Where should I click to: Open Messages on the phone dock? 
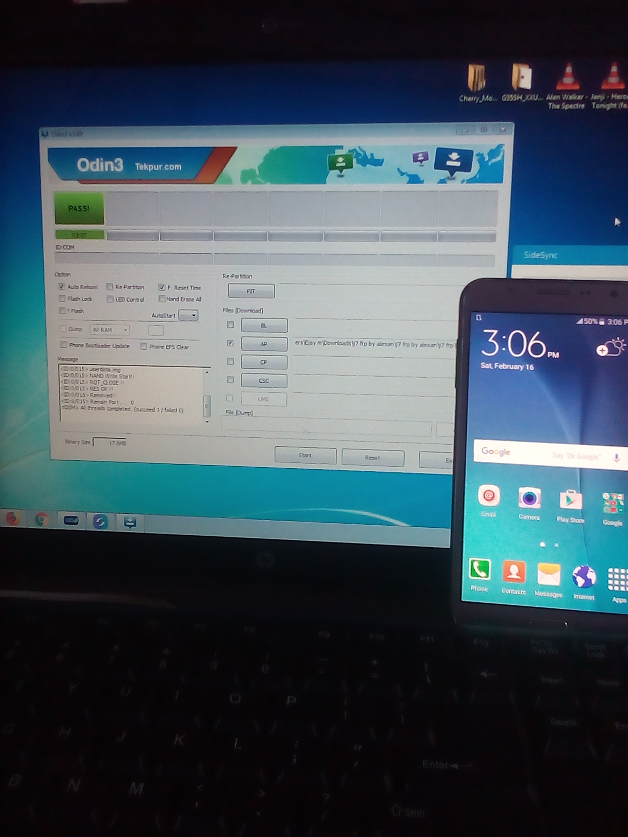pyautogui.click(x=549, y=579)
